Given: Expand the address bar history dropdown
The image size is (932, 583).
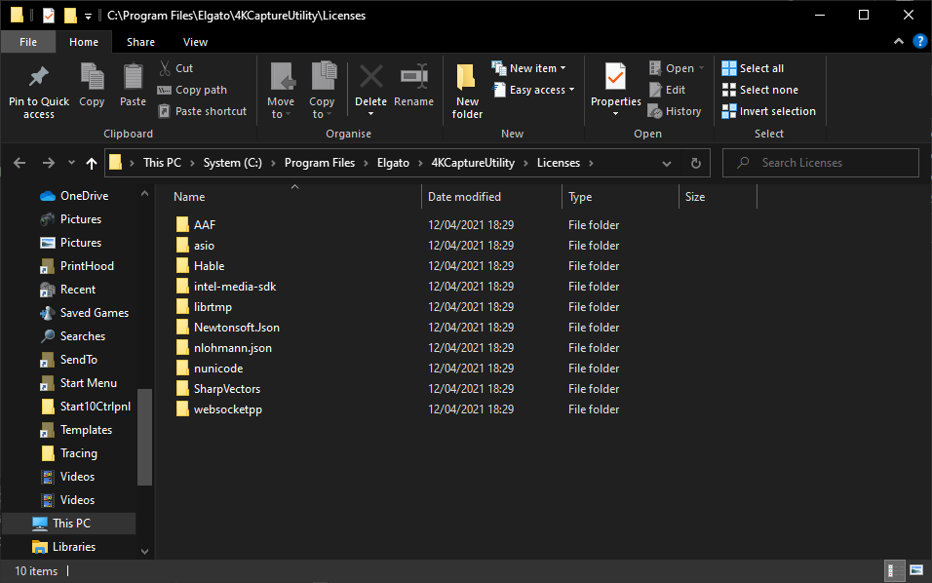Looking at the screenshot, I should (x=667, y=163).
